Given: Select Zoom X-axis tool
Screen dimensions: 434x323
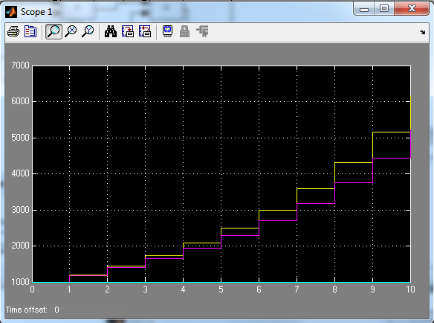Looking at the screenshot, I should 71,31.
